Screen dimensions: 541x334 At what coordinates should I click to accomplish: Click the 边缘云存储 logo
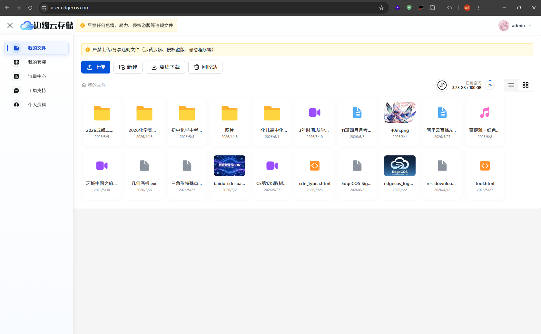tap(47, 25)
